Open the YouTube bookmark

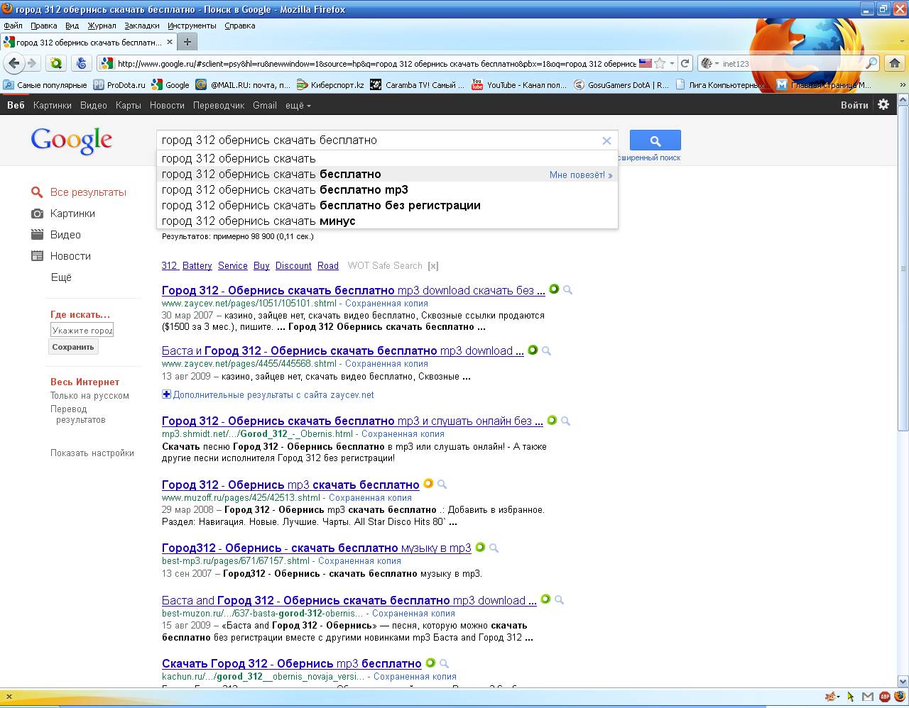[x=520, y=84]
